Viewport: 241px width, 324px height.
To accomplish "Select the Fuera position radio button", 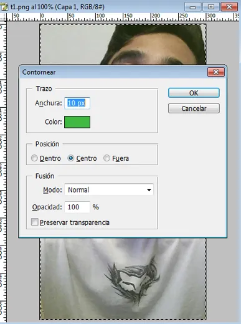I will [106, 158].
